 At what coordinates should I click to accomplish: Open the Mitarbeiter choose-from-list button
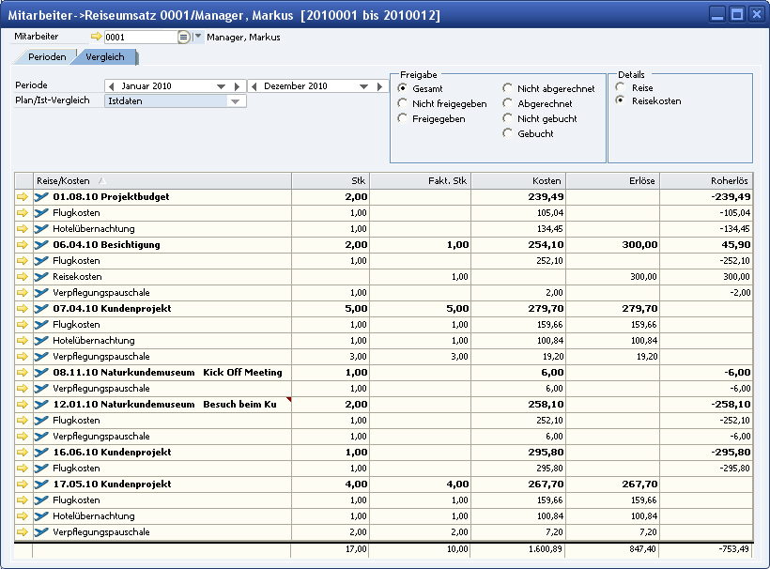click(x=184, y=37)
